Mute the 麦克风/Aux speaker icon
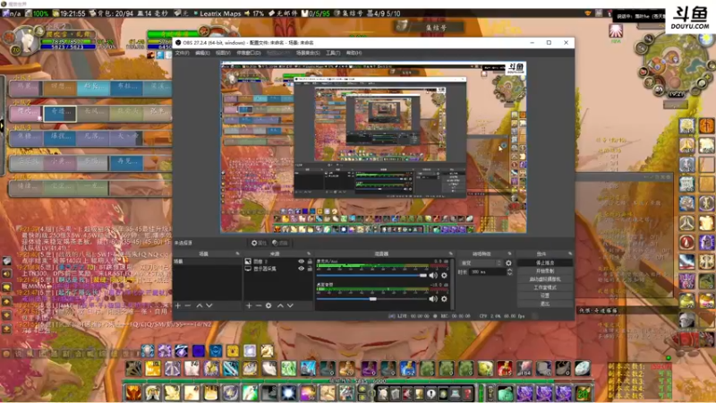Viewport: 716px width, 403px height. [x=433, y=276]
